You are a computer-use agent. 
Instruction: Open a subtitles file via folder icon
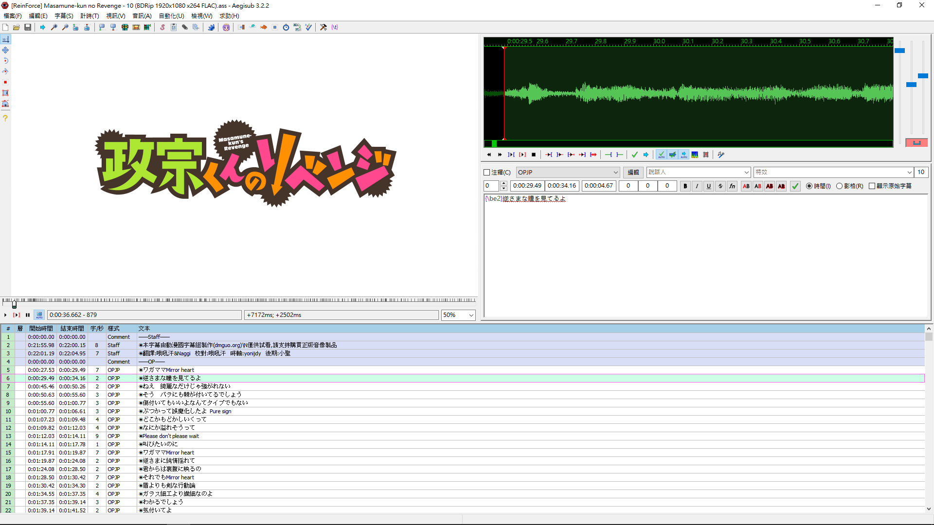point(17,27)
